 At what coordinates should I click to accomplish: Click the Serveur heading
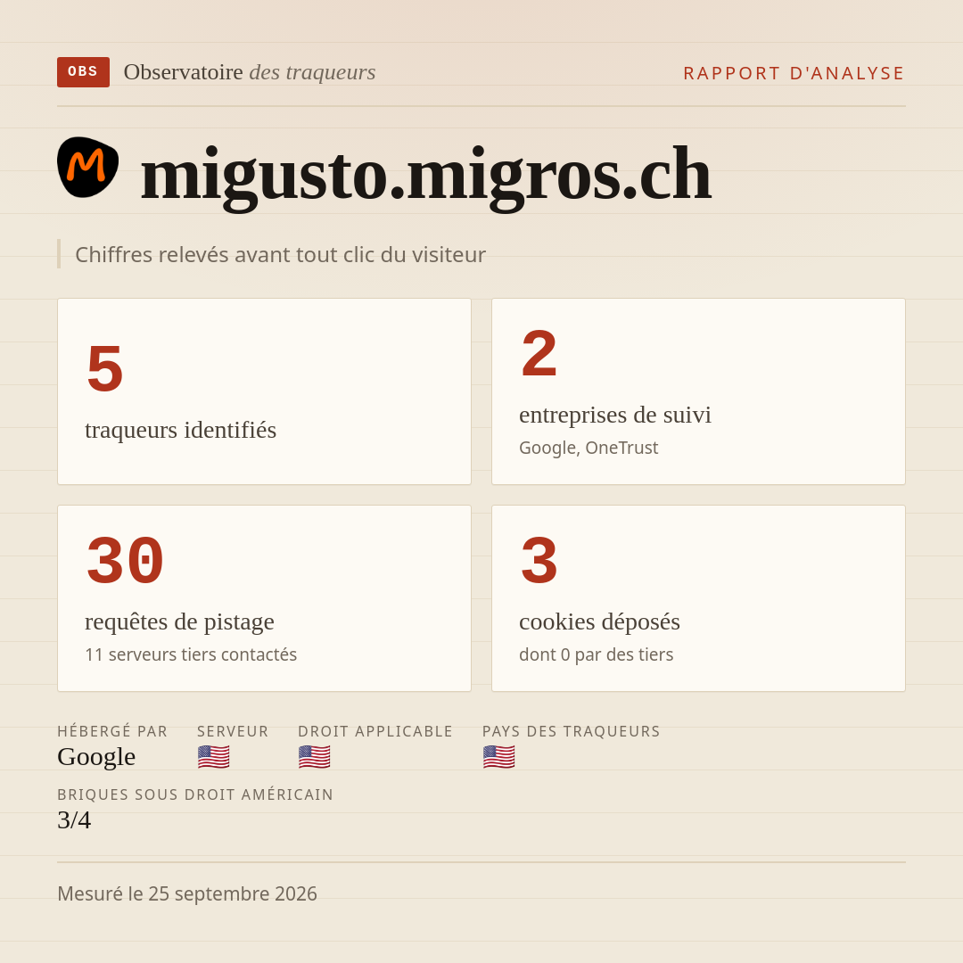[233, 731]
